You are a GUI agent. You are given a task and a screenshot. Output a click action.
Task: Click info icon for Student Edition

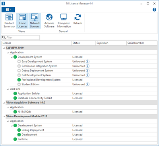(x=87, y=84)
